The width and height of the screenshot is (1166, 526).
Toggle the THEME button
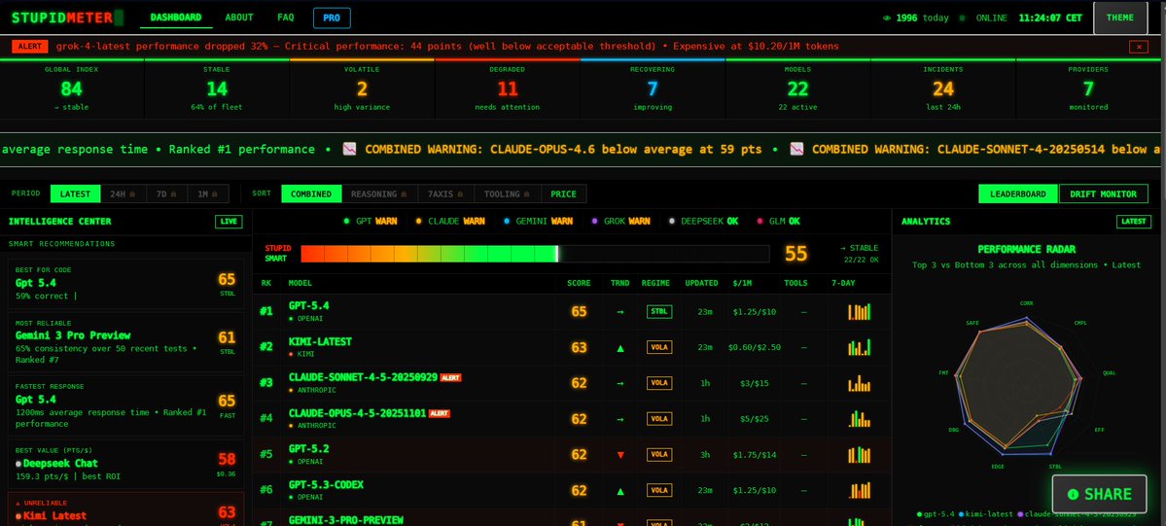pos(1120,18)
